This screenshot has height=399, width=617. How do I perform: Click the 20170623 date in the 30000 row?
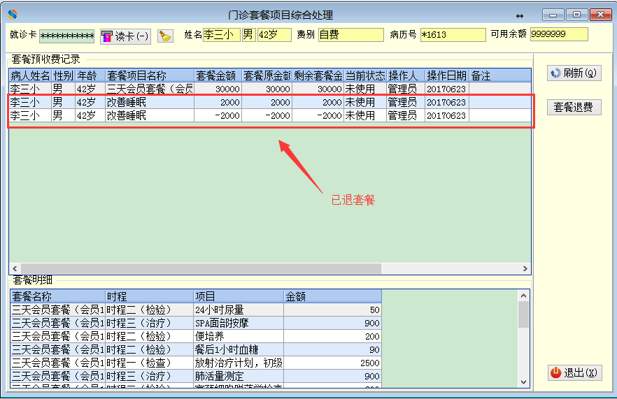[x=446, y=89]
